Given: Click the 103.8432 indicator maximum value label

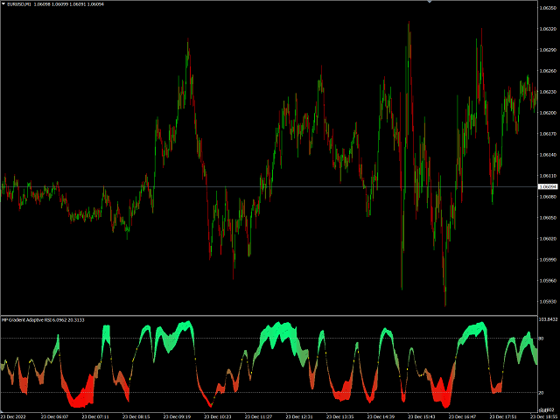Looking at the screenshot, I should pyautogui.click(x=547, y=319).
